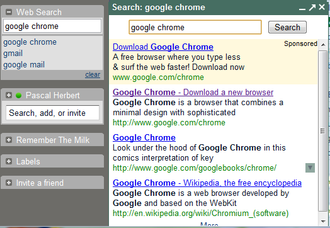Screen dimensions: 330x228
Task: Click the 'A free browser where you type less' text
Action: click(176, 57)
